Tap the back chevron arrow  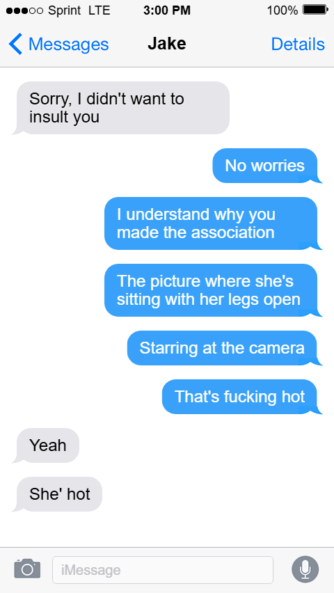pos(15,45)
